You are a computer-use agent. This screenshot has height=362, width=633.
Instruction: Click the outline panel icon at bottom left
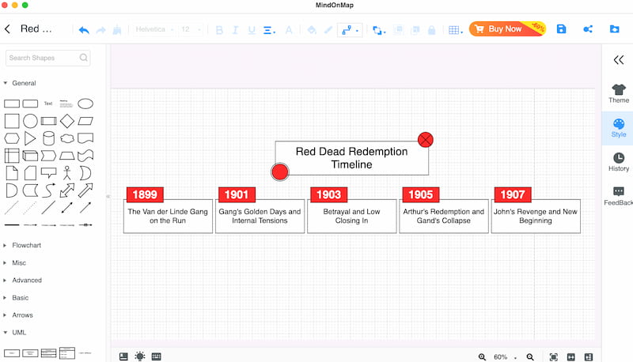pos(123,356)
